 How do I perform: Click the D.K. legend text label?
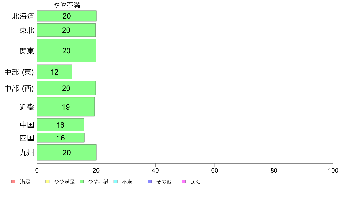(195, 182)
